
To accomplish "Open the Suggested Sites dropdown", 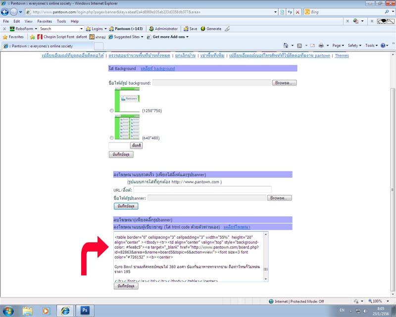I will (126, 37).
